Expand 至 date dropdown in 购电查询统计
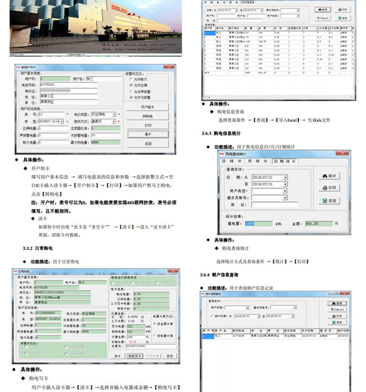 tap(285, 184)
